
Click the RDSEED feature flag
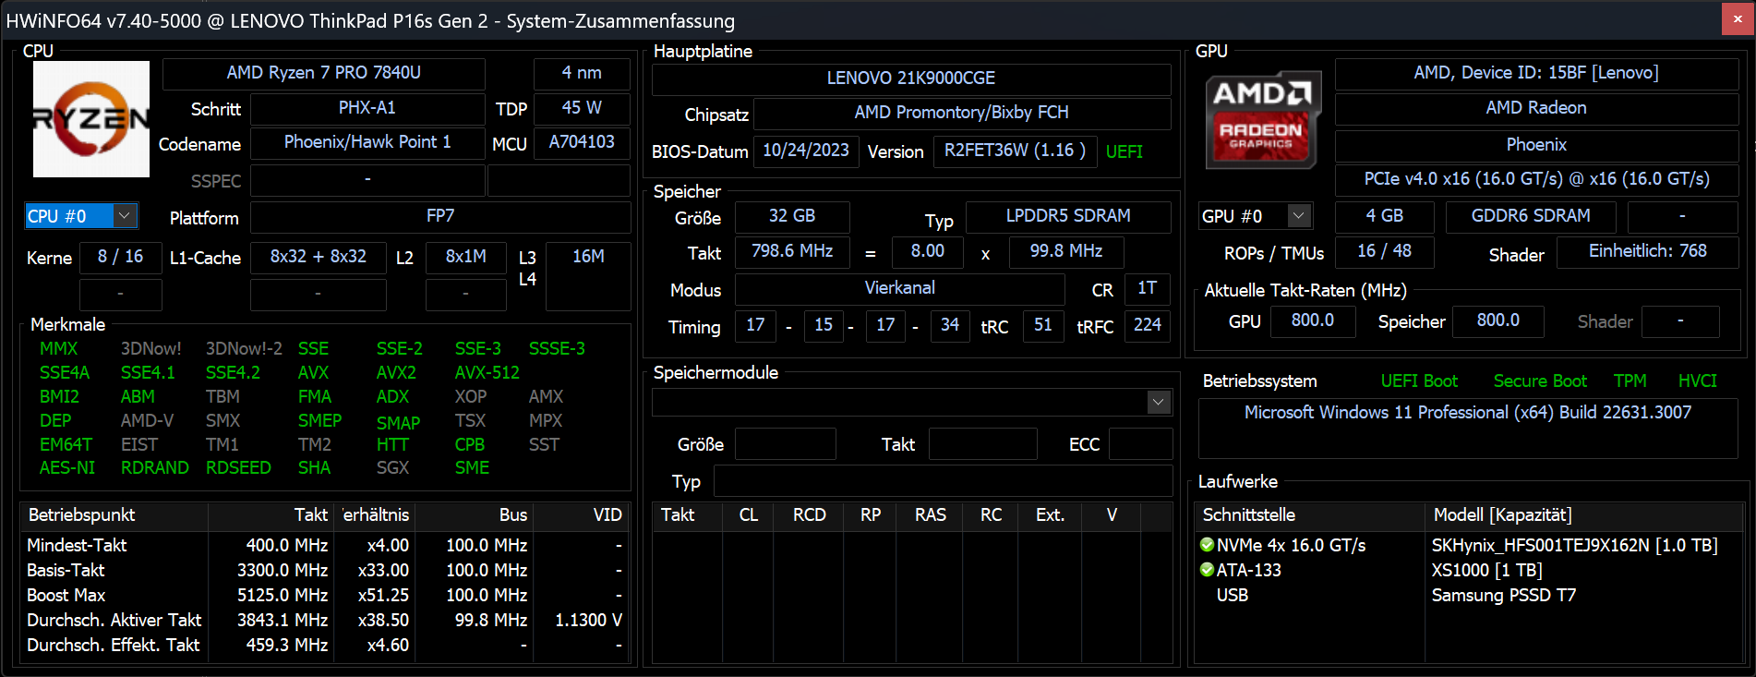238,468
